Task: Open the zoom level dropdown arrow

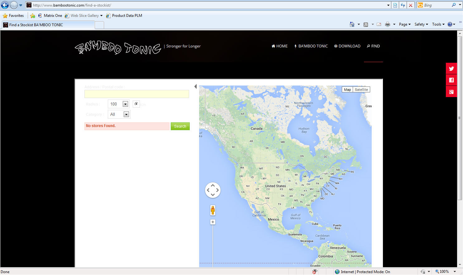Action: tap(455, 272)
